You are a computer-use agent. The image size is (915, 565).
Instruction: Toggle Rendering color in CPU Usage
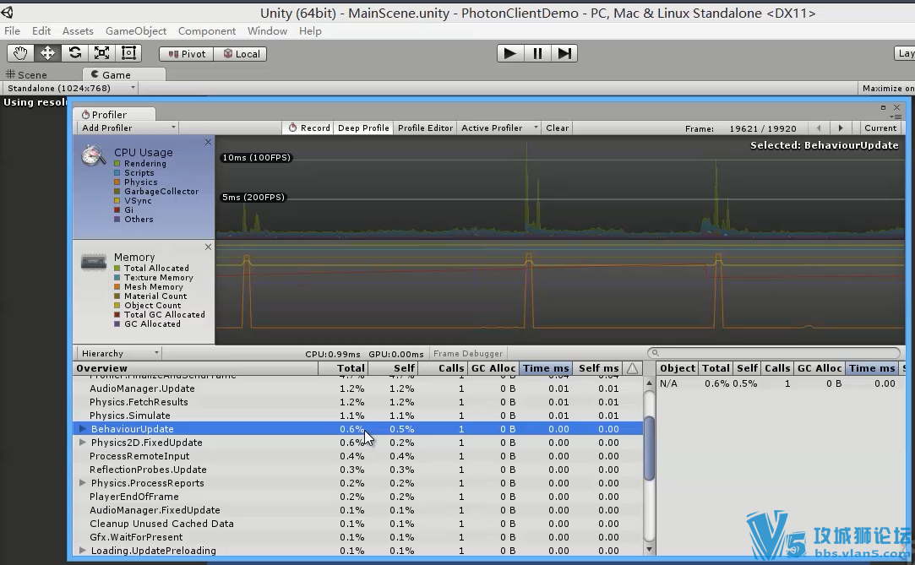(x=117, y=163)
